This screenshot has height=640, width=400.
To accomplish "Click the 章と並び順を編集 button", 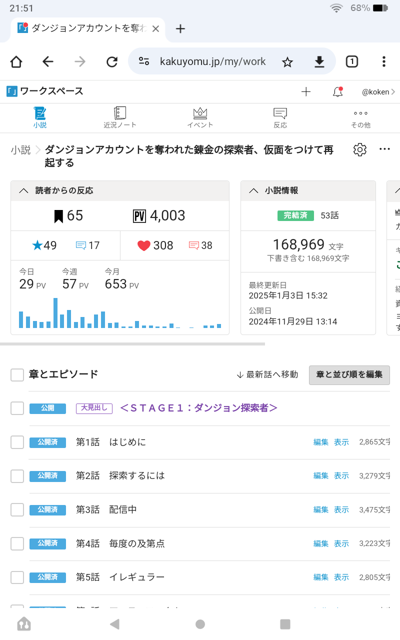I will point(349,374).
